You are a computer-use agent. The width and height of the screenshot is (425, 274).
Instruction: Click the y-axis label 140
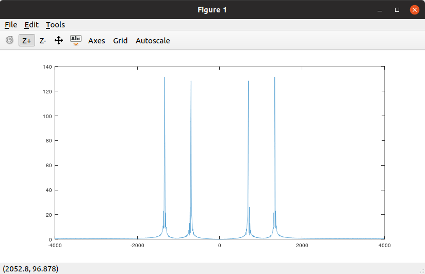point(47,67)
